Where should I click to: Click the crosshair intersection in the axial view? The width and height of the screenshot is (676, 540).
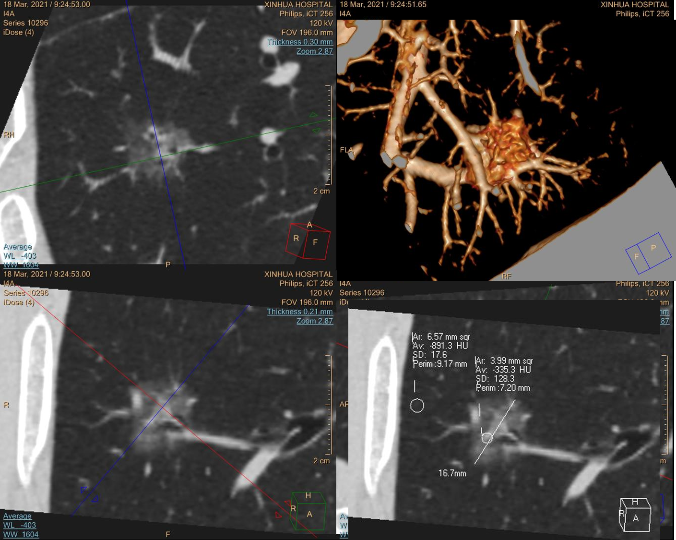point(161,156)
